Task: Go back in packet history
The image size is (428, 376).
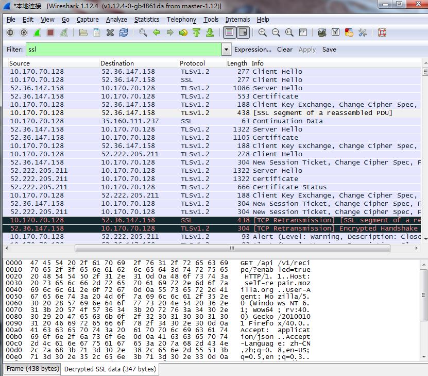Action: point(157,32)
